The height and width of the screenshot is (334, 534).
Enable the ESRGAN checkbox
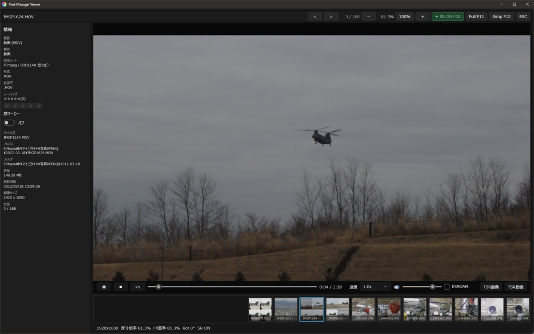447,287
